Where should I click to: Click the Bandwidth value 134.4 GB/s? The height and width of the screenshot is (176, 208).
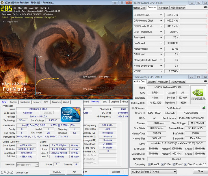pos(196,138)
